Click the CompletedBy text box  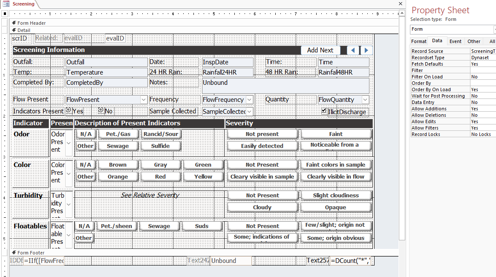[x=107, y=83]
